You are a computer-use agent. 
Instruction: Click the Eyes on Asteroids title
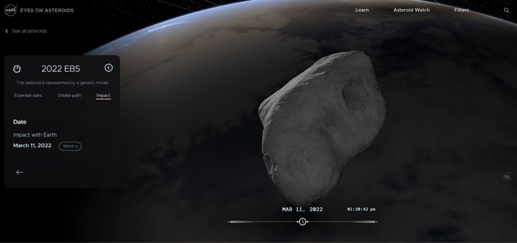pos(47,10)
